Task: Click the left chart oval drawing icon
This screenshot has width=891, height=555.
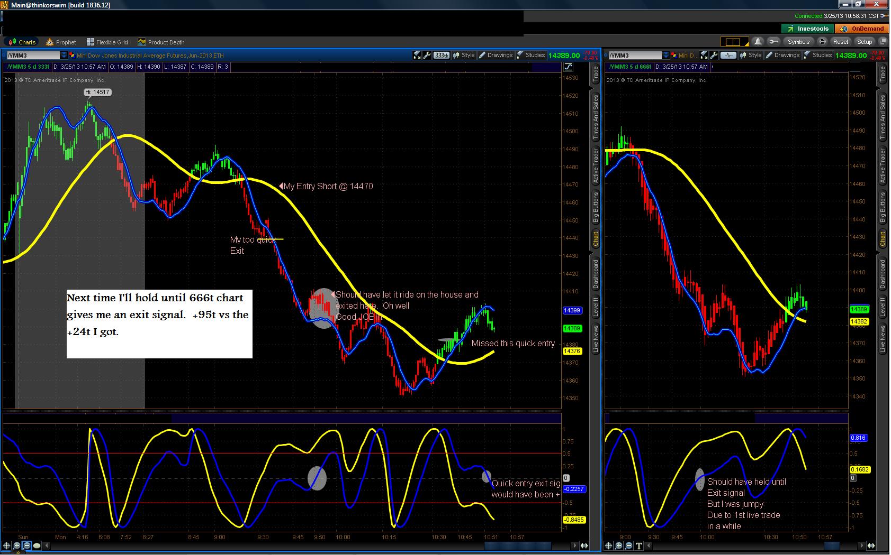Action: click(37, 545)
